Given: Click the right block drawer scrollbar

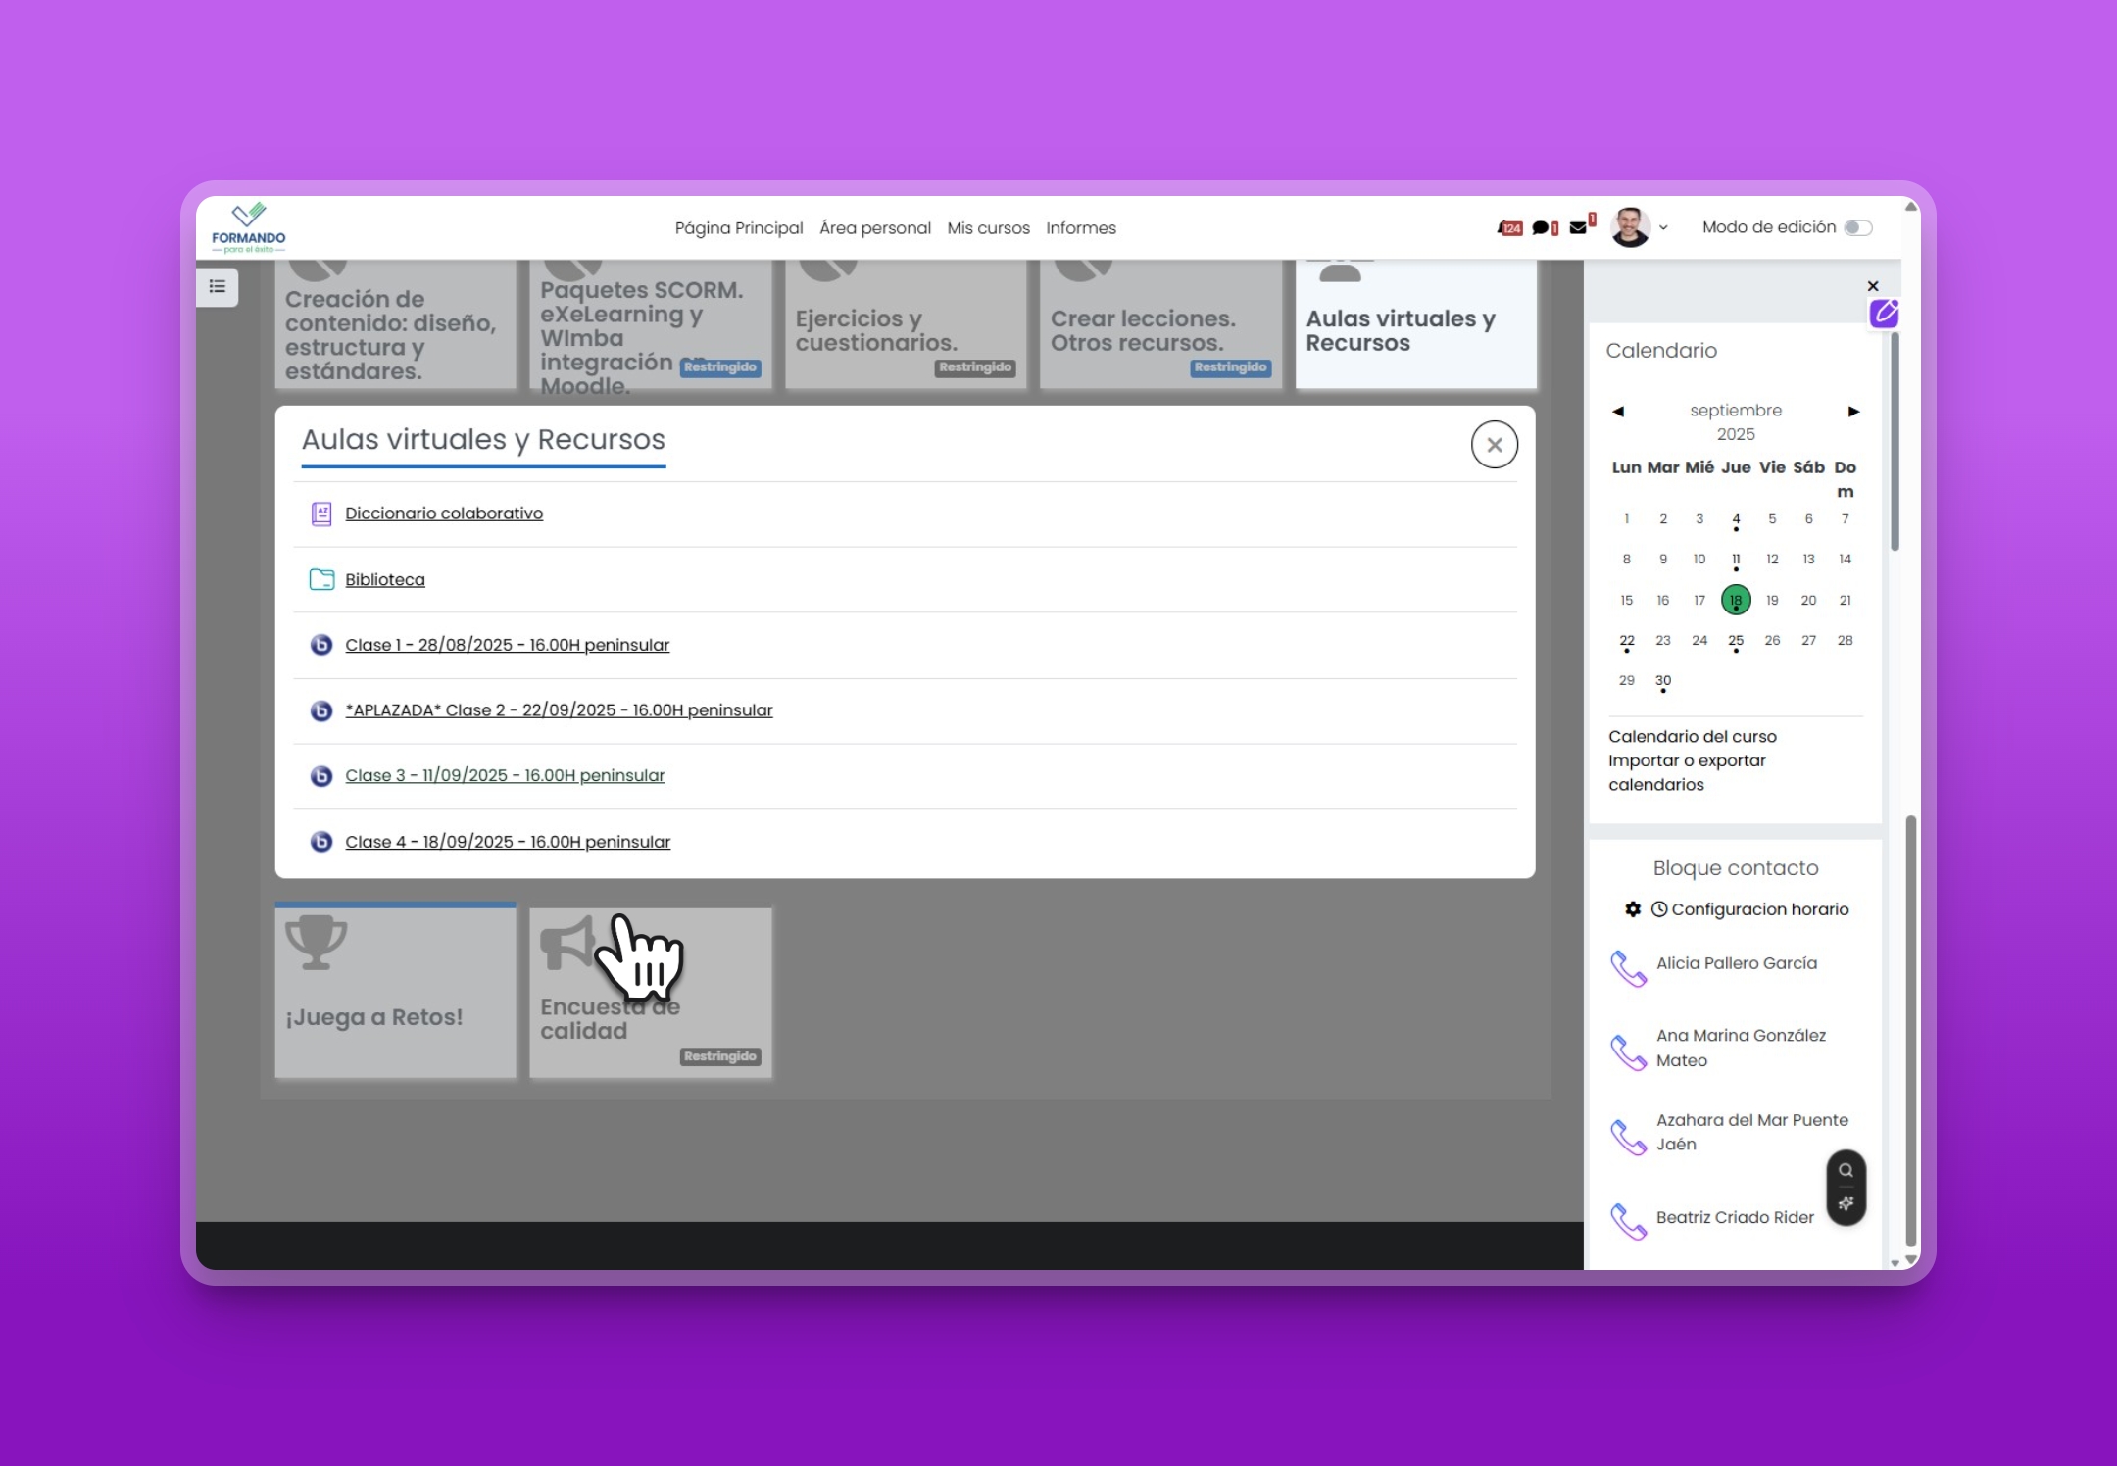Looking at the screenshot, I should [x=1895, y=441].
